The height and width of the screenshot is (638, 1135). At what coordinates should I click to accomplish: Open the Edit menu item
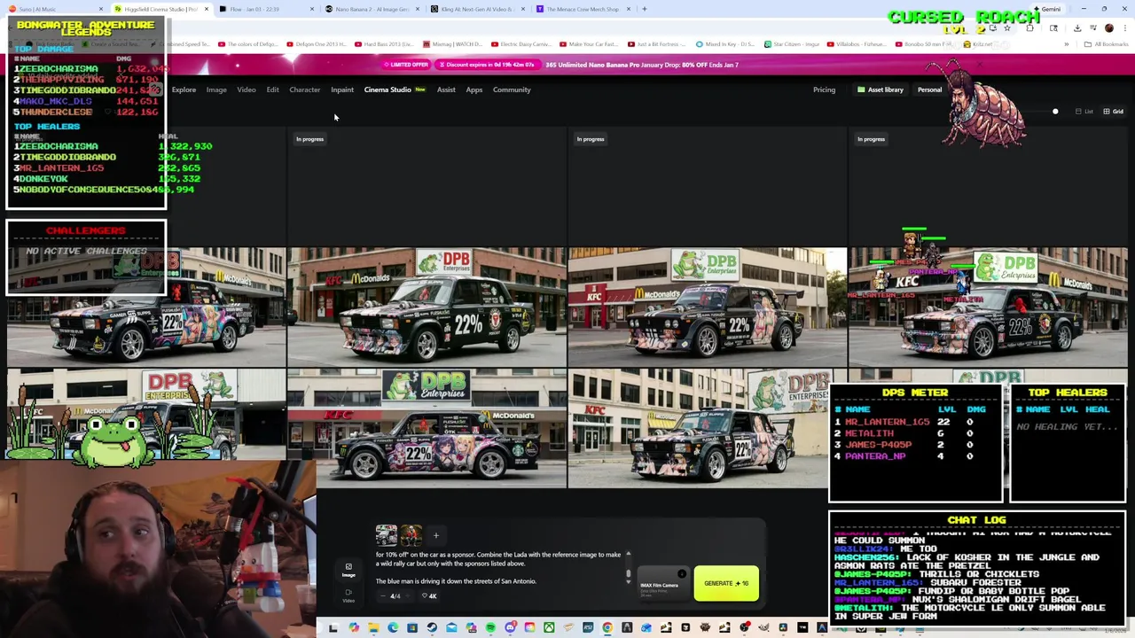point(272,89)
